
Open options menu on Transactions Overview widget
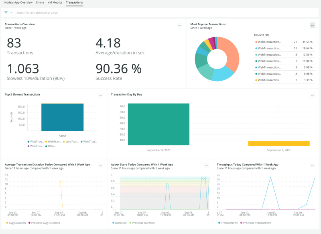coord(180,25)
